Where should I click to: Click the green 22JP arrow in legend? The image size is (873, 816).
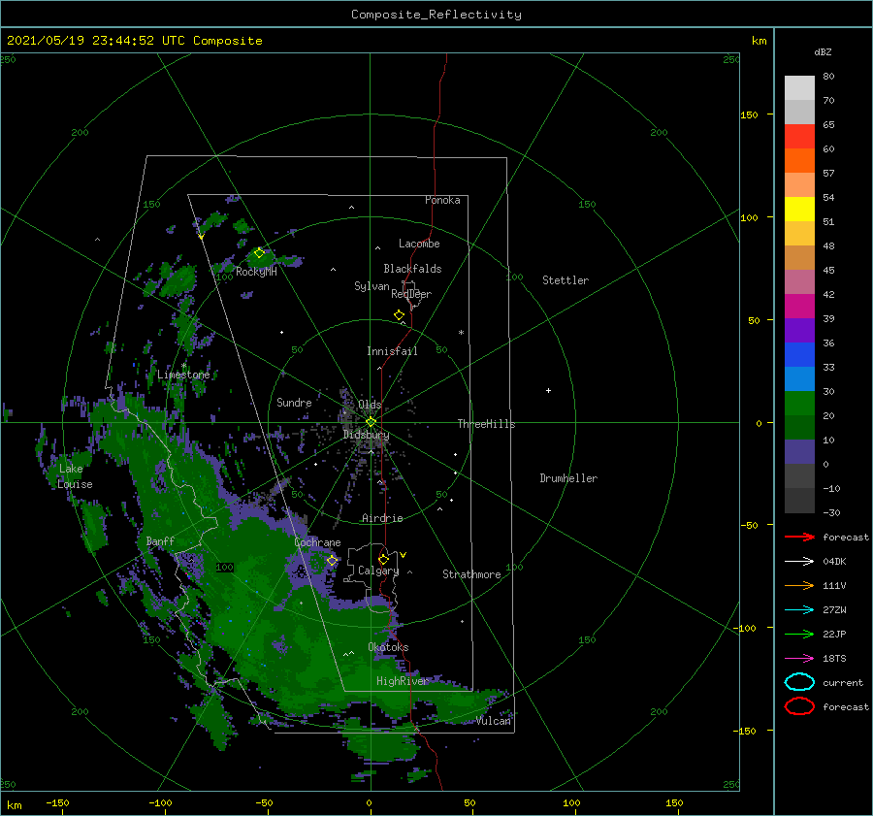pyautogui.click(x=799, y=634)
